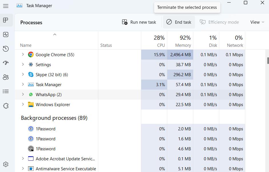Select the Skype (32 bit) (6) row name
269x172 pixels.
[x=52, y=75]
